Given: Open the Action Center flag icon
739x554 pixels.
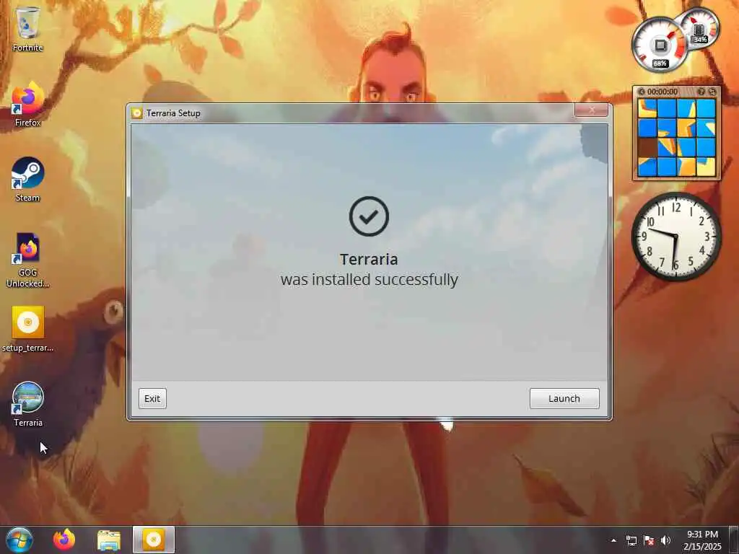Looking at the screenshot, I should click(x=649, y=540).
